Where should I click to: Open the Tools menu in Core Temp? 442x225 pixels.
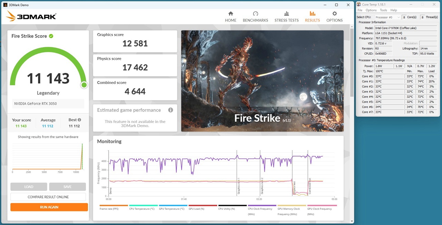pyautogui.click(x=384, y=10)
